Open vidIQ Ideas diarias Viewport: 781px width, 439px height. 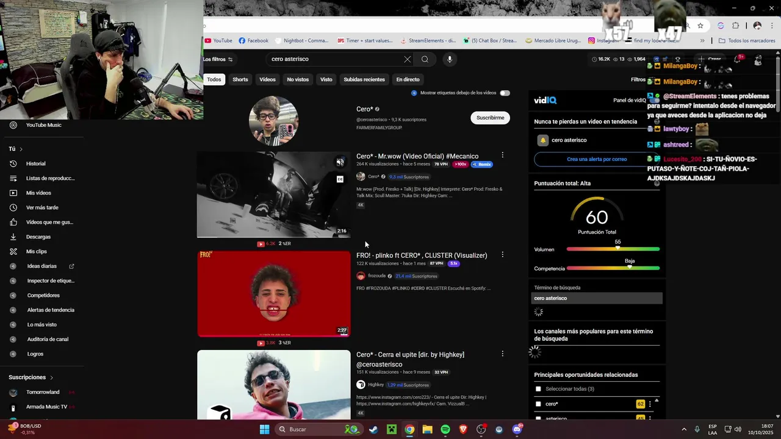[x=41, y=266]
